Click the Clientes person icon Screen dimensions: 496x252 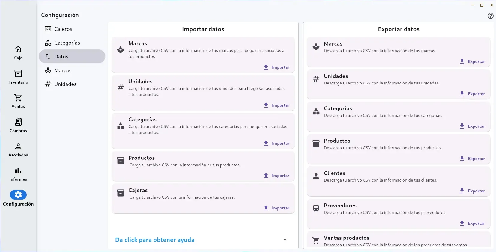pyautogui.click(x=316, y=176)
